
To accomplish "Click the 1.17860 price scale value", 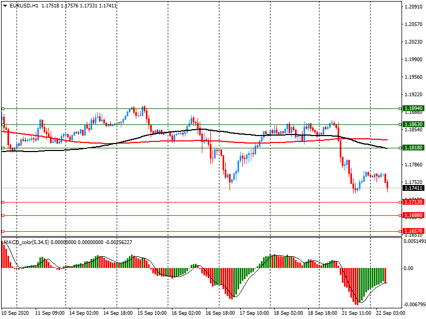I will [414, 165].
